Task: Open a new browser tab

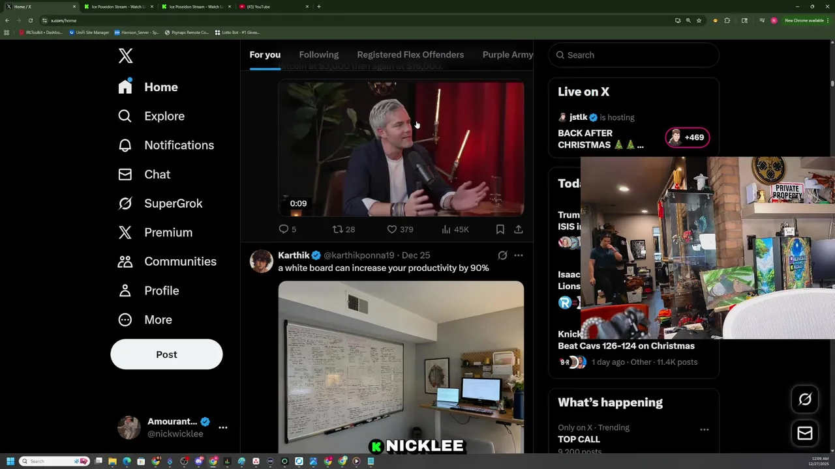Action: pyautogui.click(x=318, y=7)
